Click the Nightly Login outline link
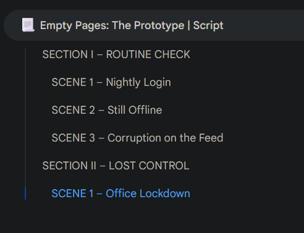The height and width of the screenshot is (233, 304). coord(138,83)
